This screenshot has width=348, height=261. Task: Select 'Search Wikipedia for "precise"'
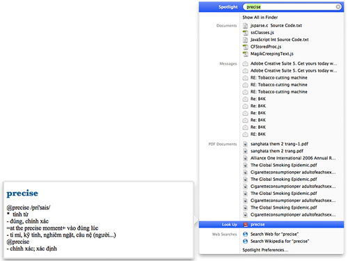[x=280, y=242]
